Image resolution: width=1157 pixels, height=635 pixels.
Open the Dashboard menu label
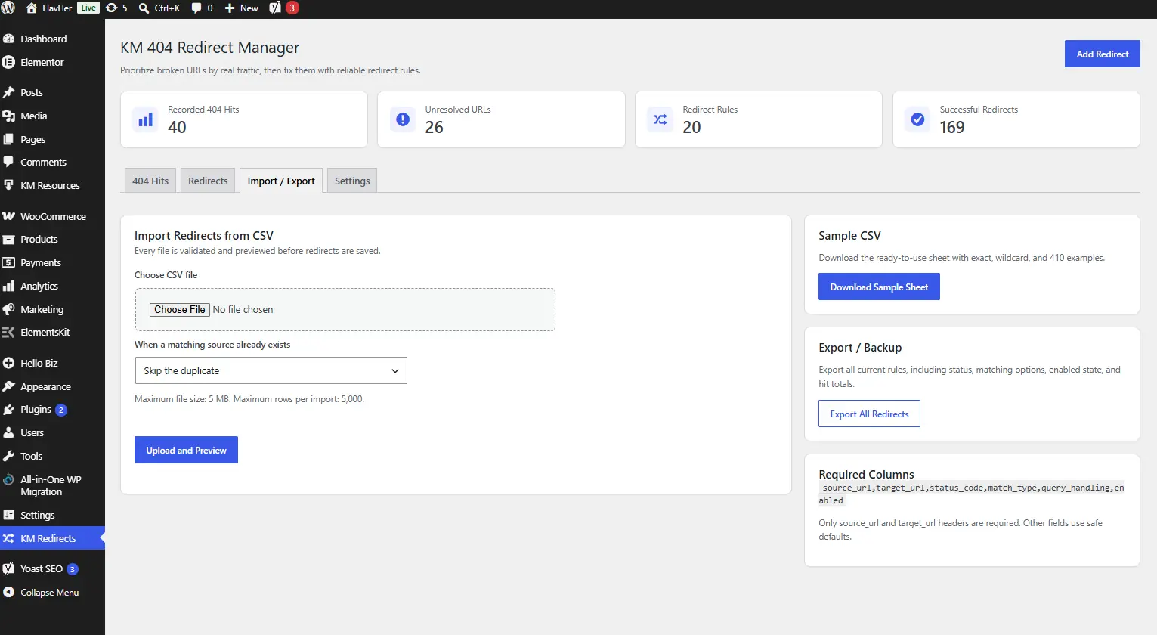[44, 39]
